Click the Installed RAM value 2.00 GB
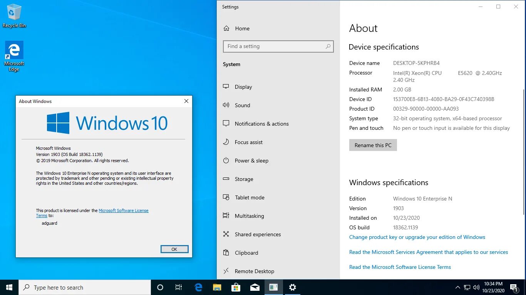 click(402, 89)
